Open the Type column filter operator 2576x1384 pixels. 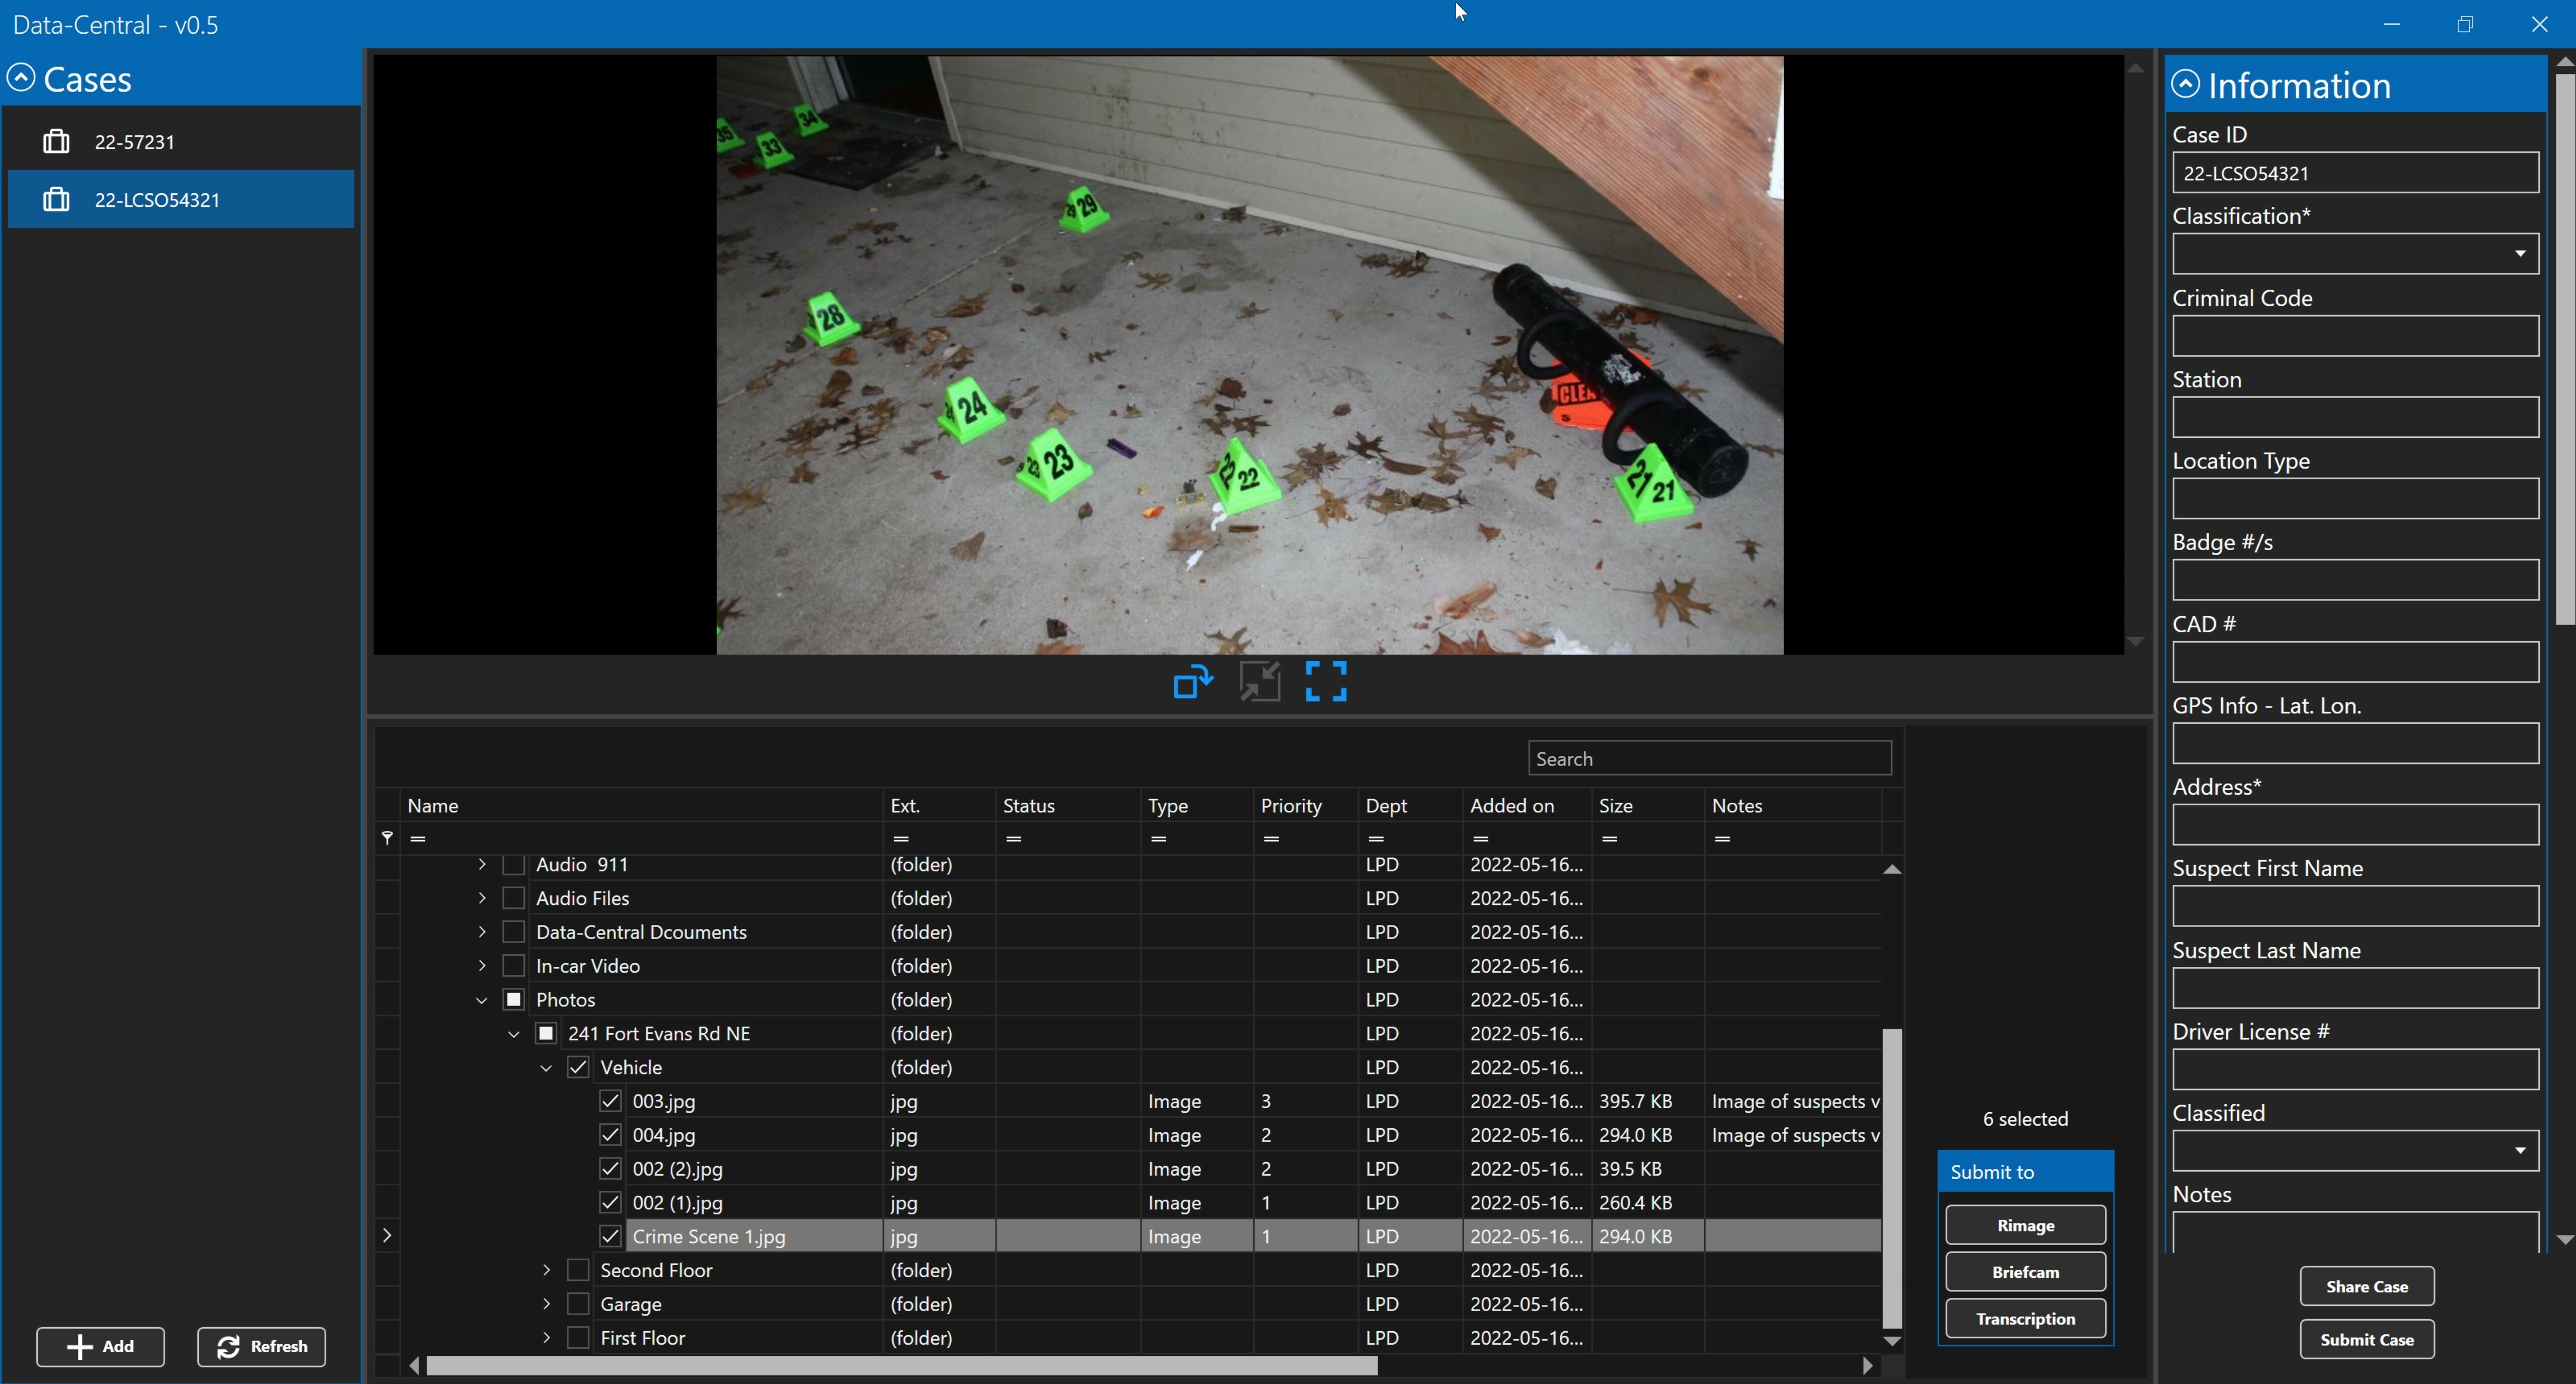tap(1159, 838)
